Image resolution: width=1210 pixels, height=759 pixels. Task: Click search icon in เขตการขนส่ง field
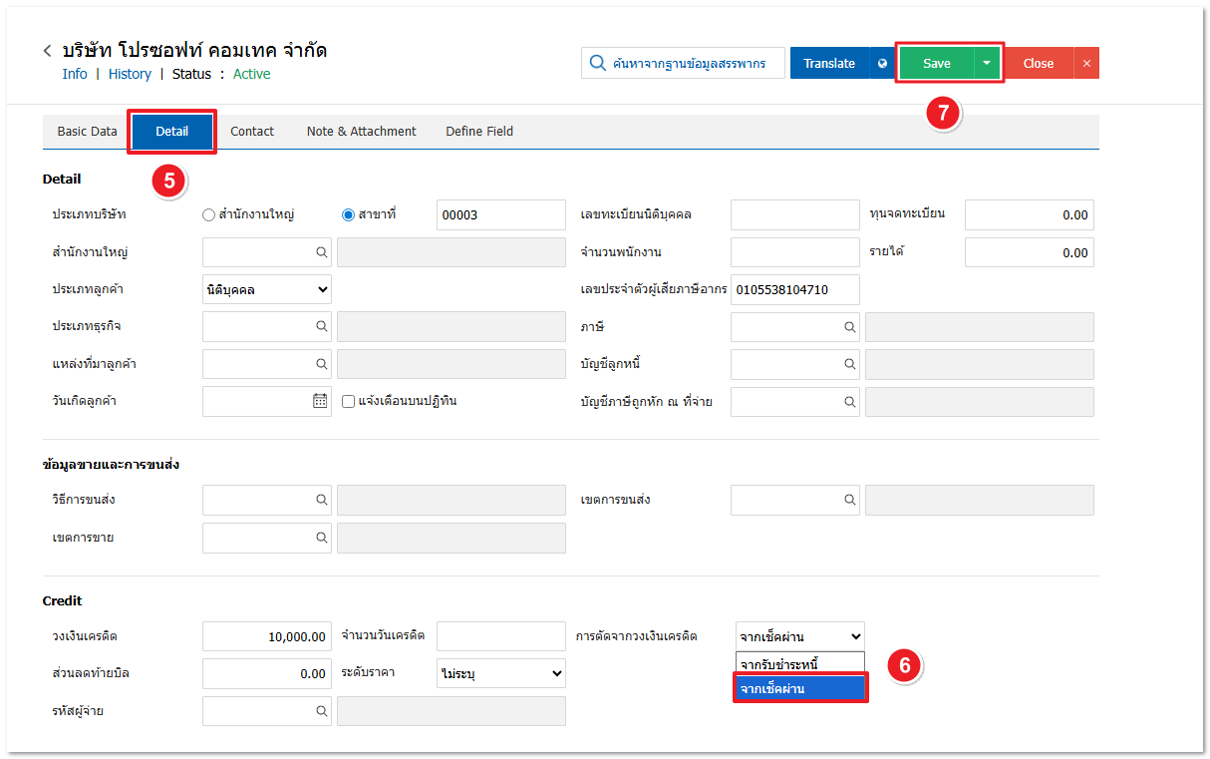(x=850, y=500)
